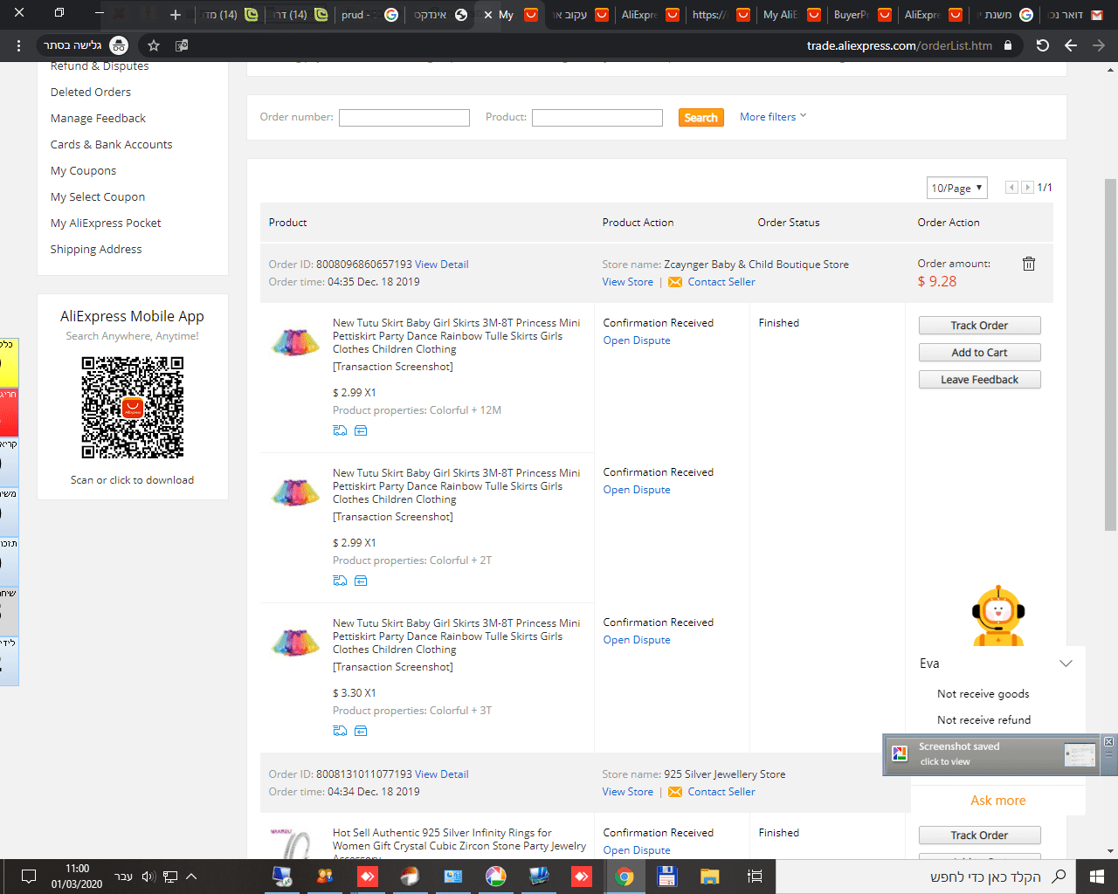
Task: Click the payment card icon under Colorful + 2T
Action: coord(361,581)
